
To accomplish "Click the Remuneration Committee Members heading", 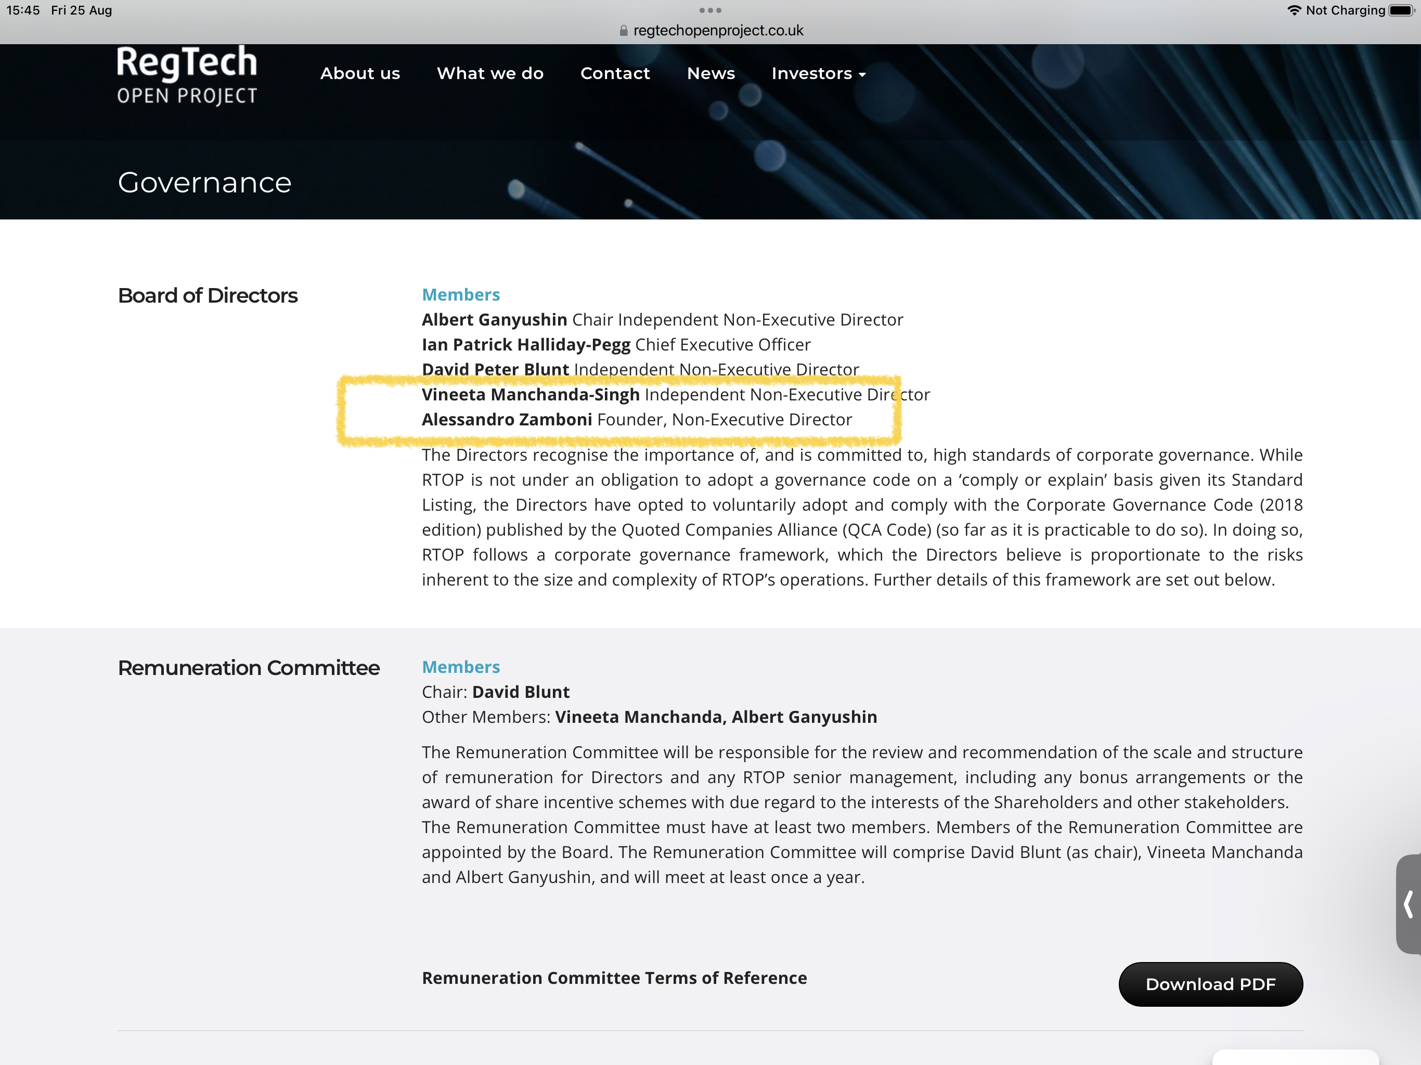I will click(x=461, y=667).
